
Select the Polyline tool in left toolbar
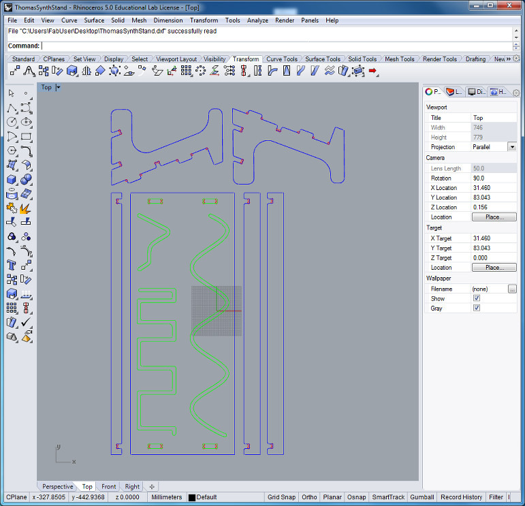12,108
